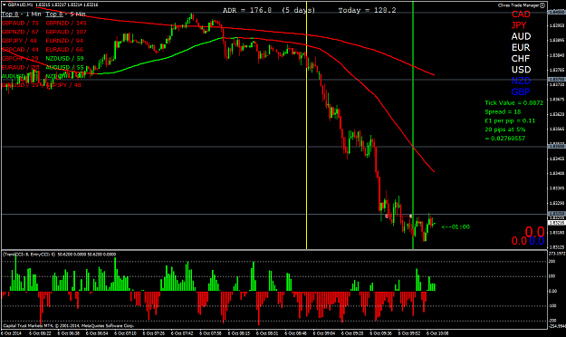The image size is (566, 337).
Task: Click the 'GBPCAD / 44' entry
Action: (20, 50)
